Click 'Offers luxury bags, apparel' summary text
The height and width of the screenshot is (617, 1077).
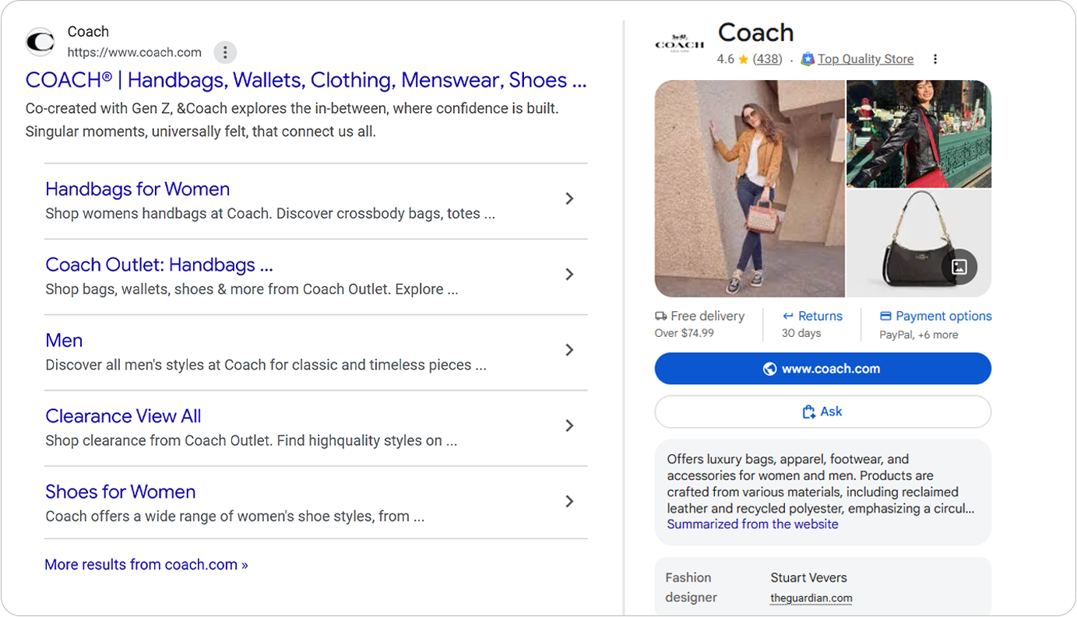821,484
